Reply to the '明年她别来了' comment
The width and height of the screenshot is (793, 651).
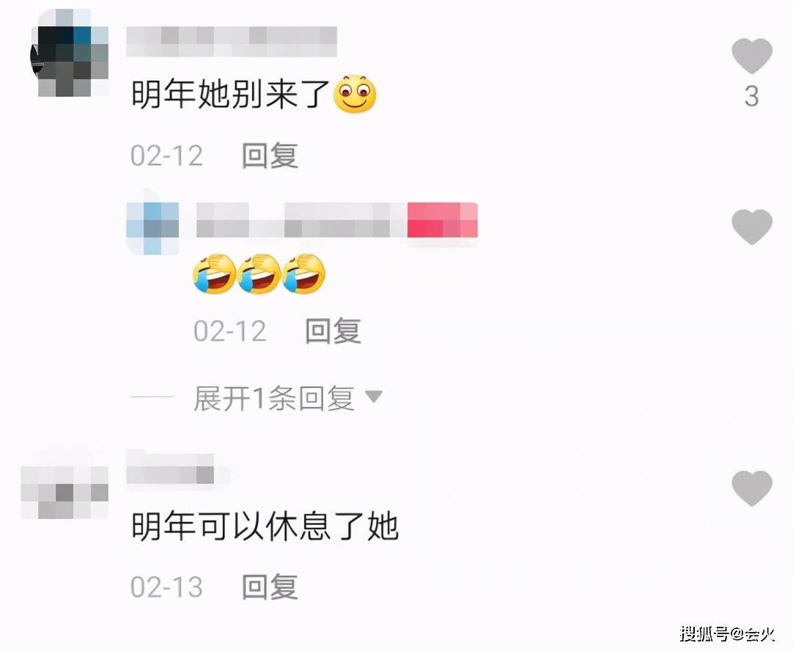click(270, 155)
